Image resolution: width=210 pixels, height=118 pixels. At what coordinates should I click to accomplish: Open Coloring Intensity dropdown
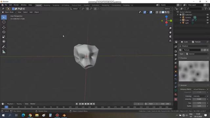click(199, 96)
